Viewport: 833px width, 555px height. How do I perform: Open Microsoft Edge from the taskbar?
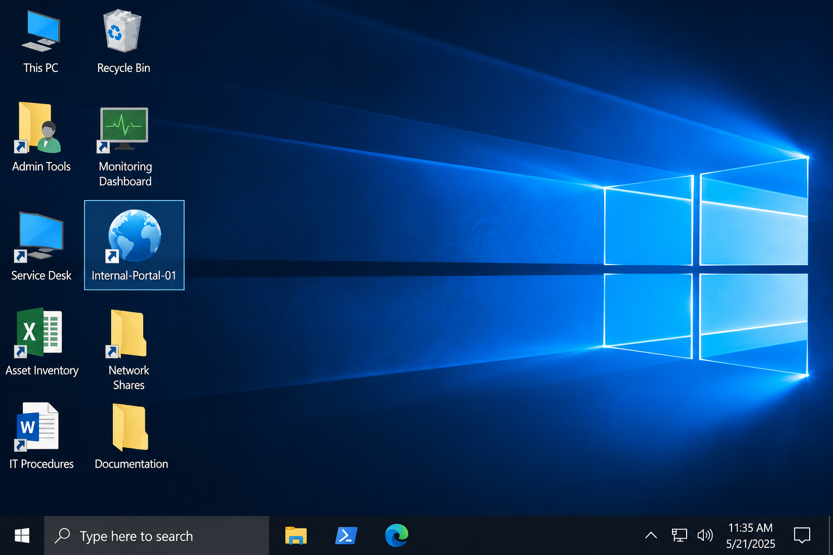(x=396, y=535)
